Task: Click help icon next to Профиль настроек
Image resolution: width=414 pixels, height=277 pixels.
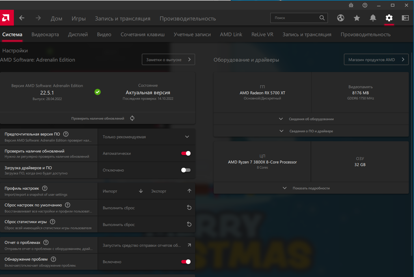Action: 45,188
